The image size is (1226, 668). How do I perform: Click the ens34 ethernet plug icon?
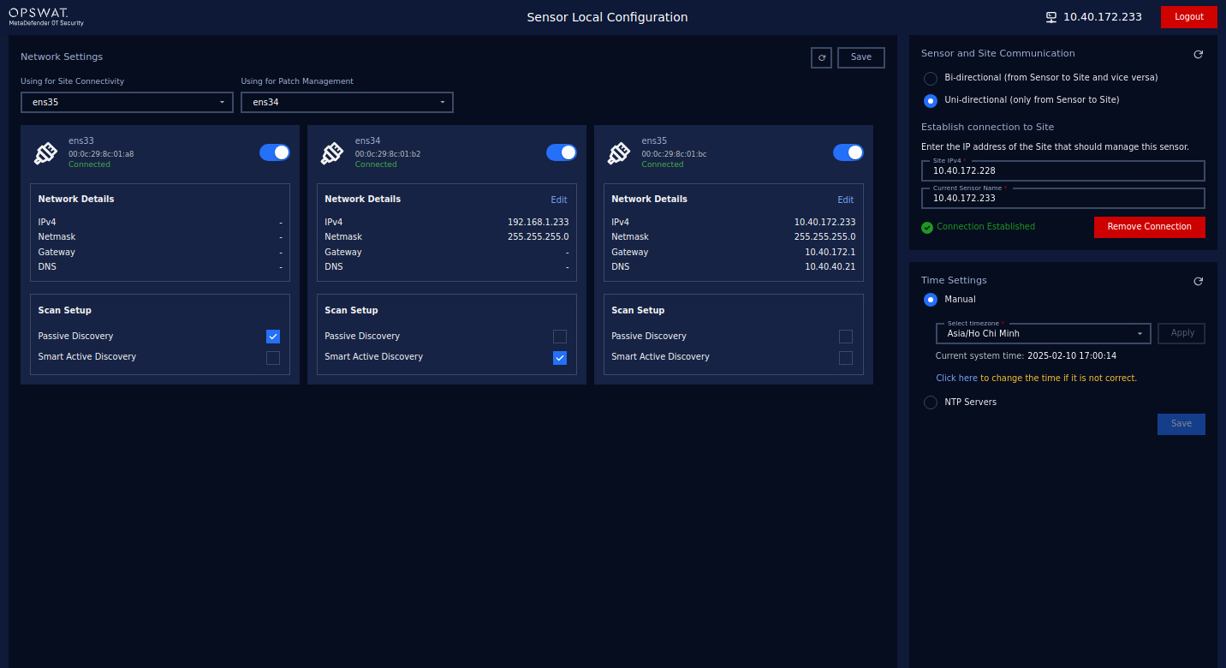pyautogui.click(x=332, y=152)
